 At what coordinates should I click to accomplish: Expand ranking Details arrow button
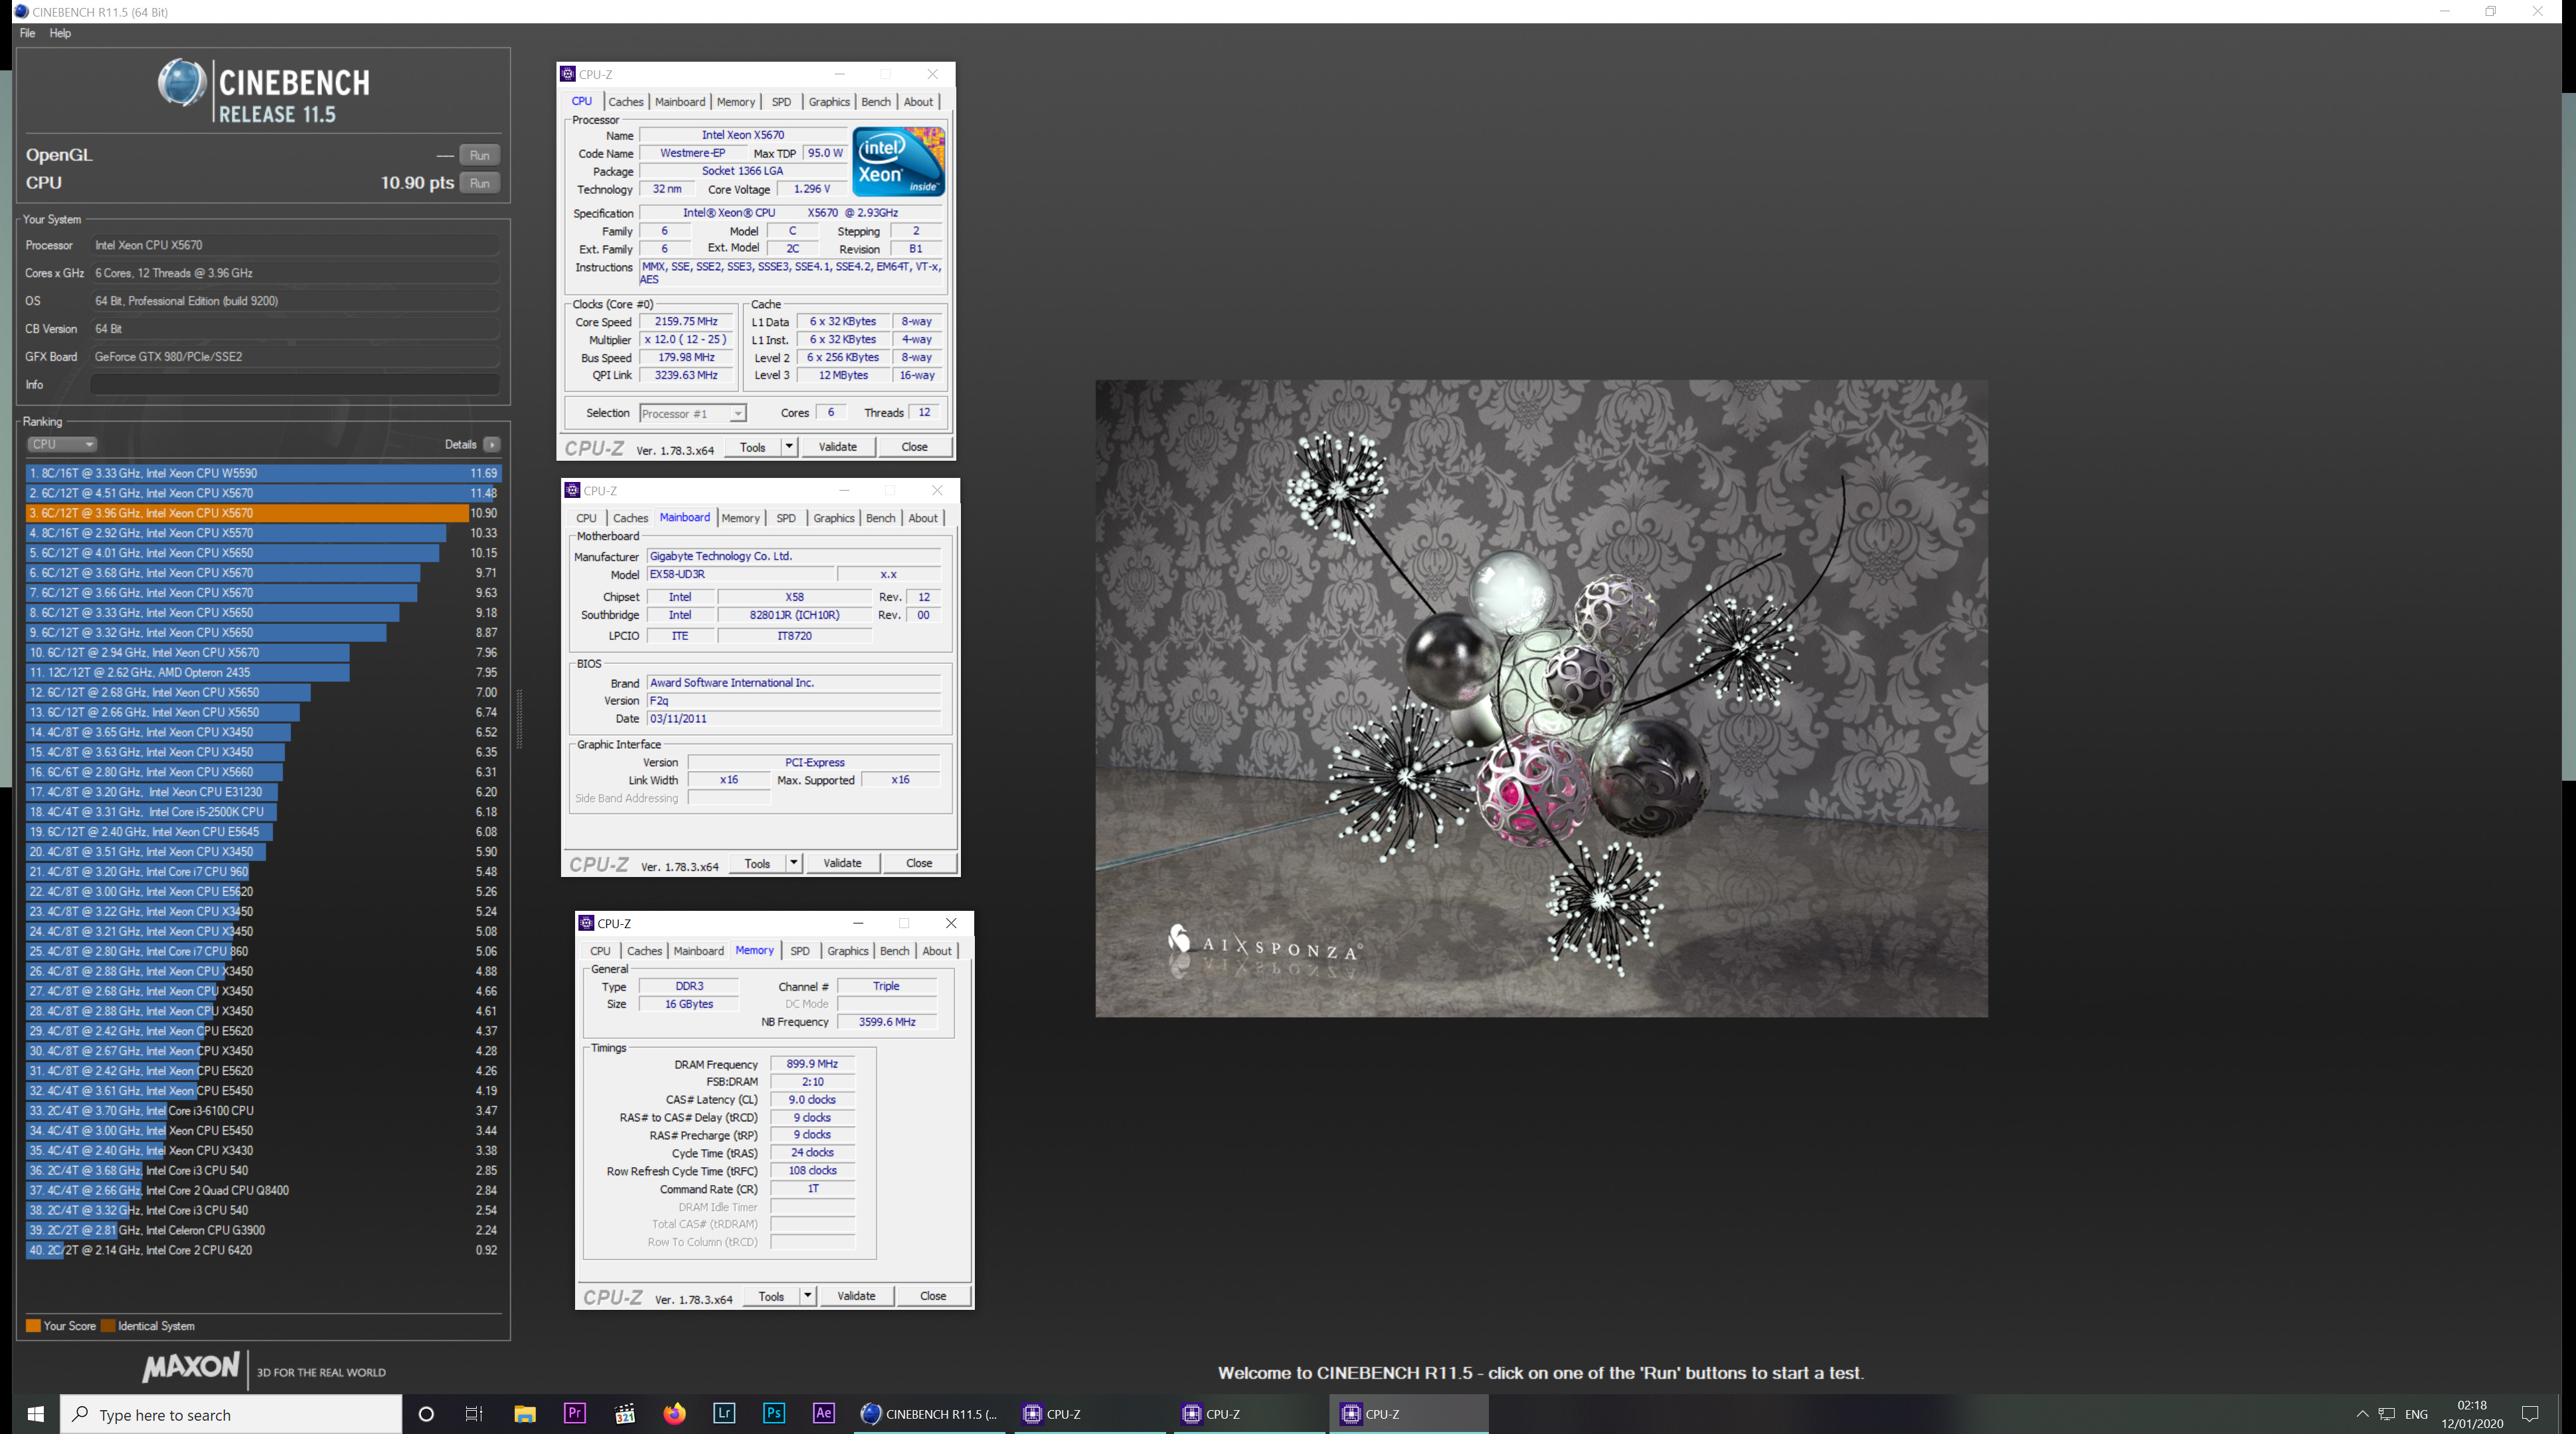pos(492,444)
